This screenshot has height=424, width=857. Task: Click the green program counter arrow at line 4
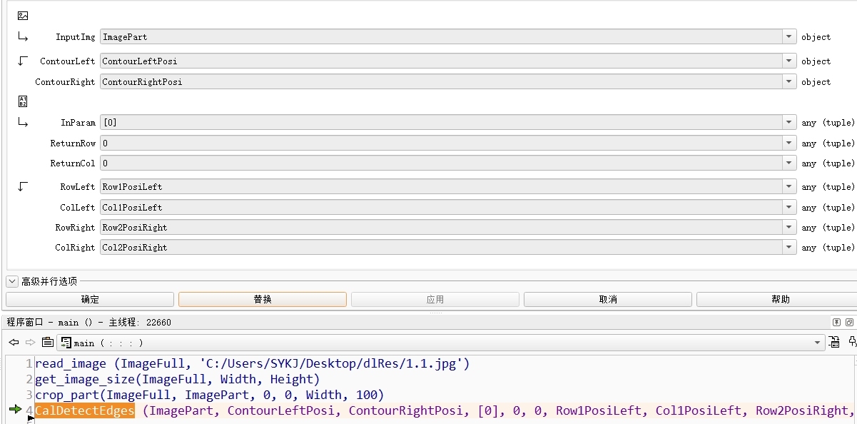pos(15,410)
